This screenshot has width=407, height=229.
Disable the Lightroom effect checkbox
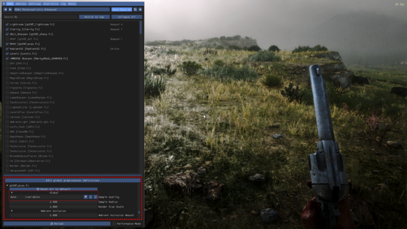(x=7, y=24)
